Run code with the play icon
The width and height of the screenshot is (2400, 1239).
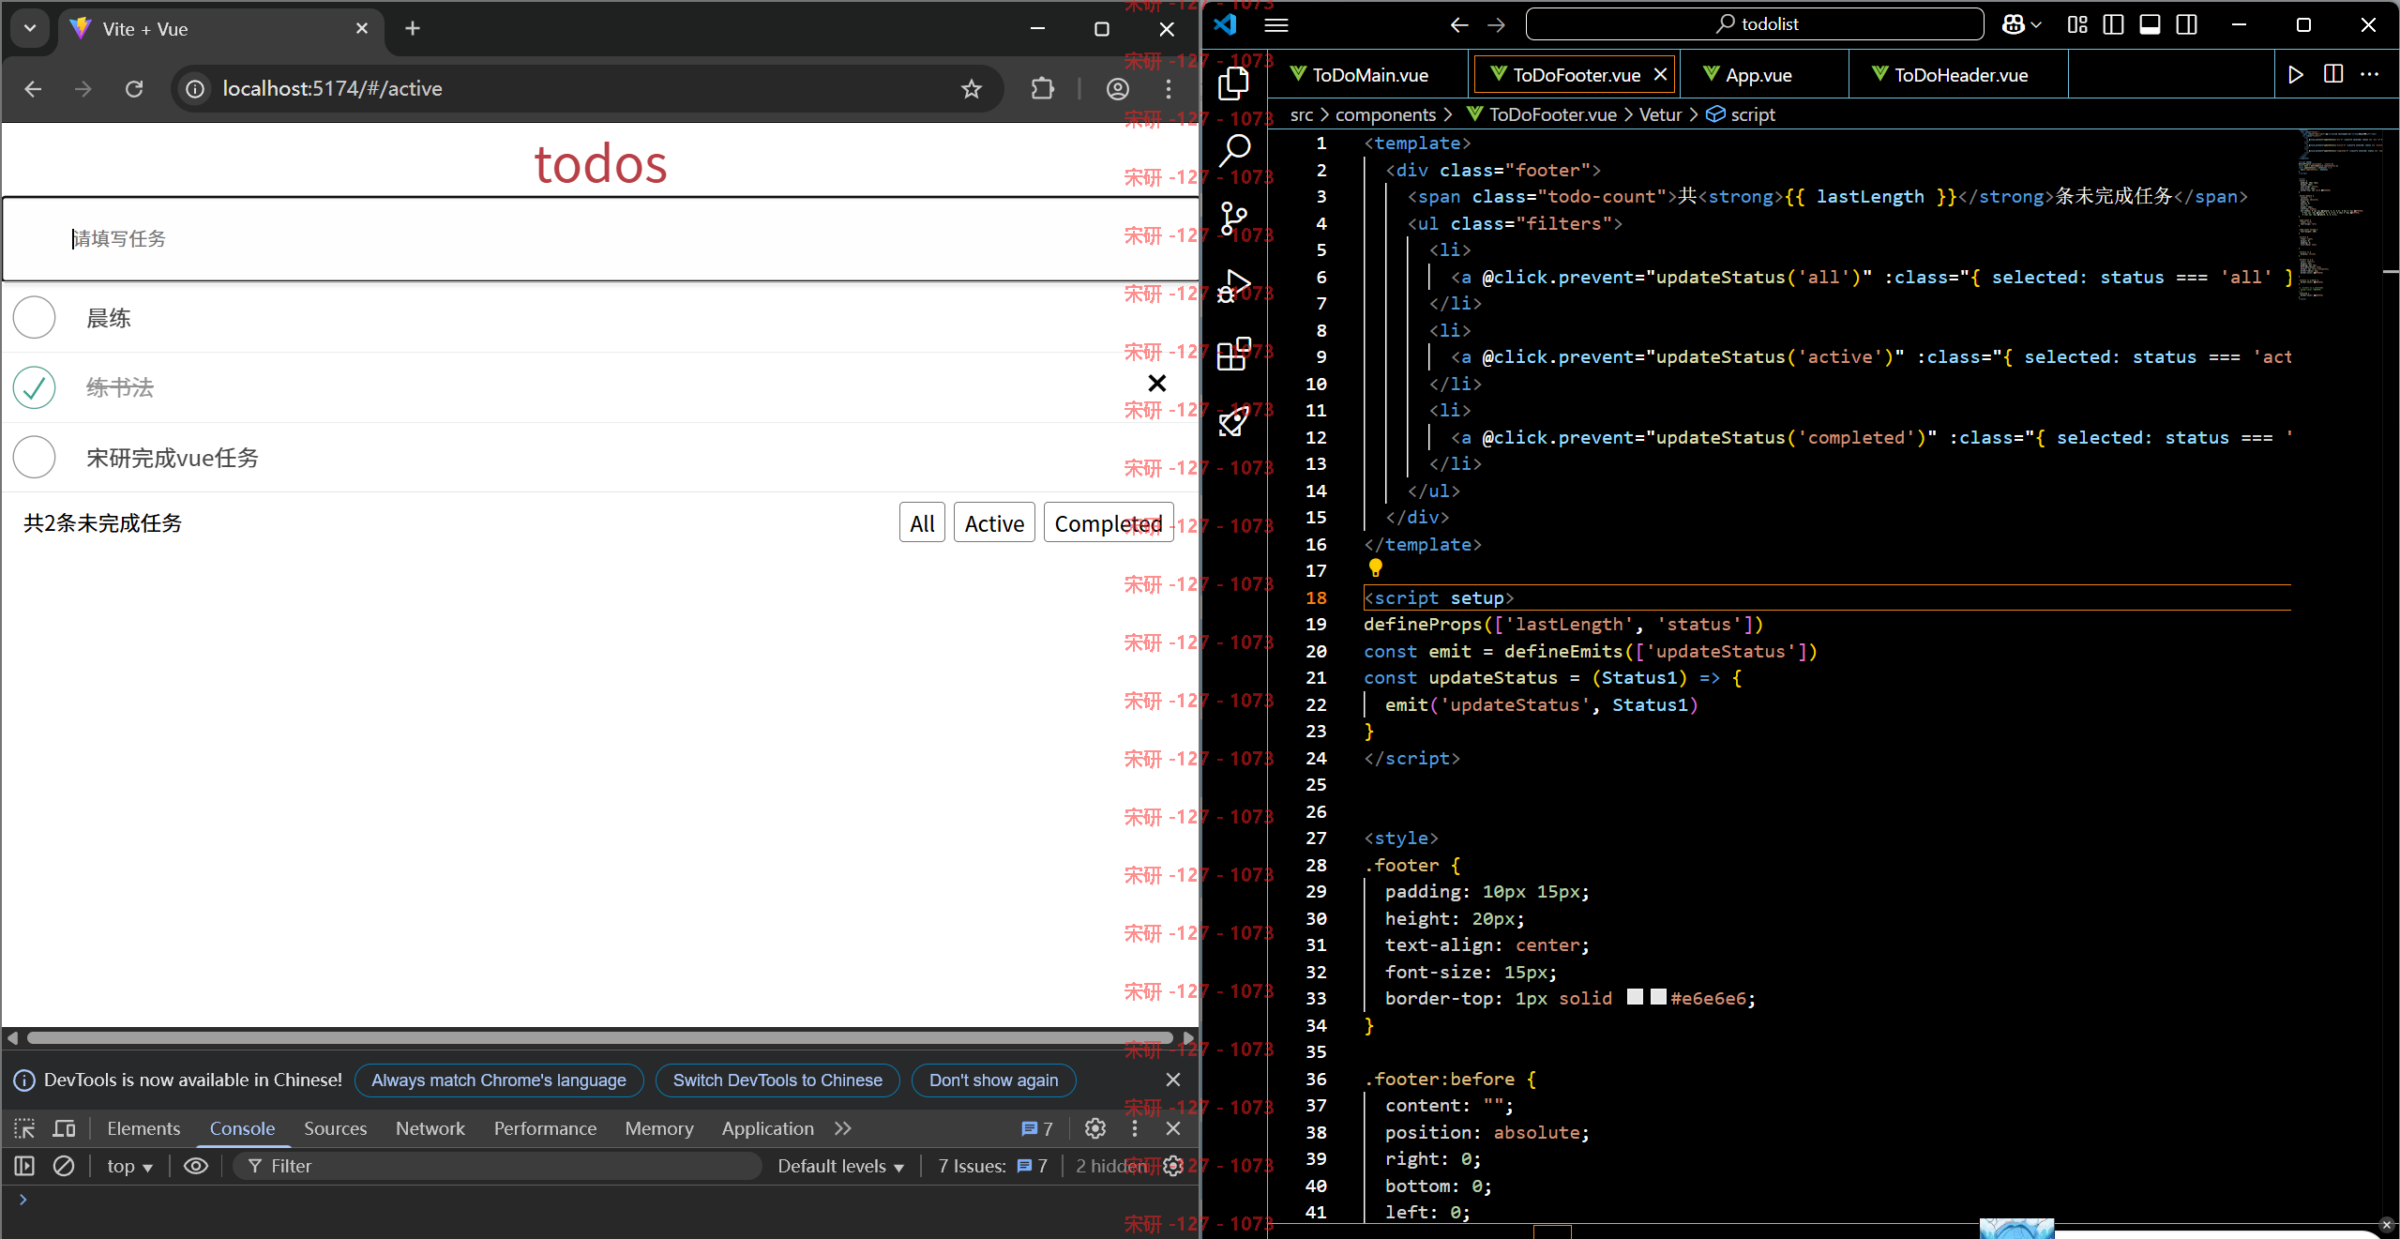click(x=2296, y=74)
